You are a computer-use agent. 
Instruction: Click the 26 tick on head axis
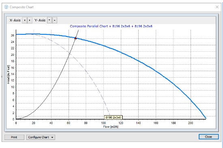[x=13, y=35]
